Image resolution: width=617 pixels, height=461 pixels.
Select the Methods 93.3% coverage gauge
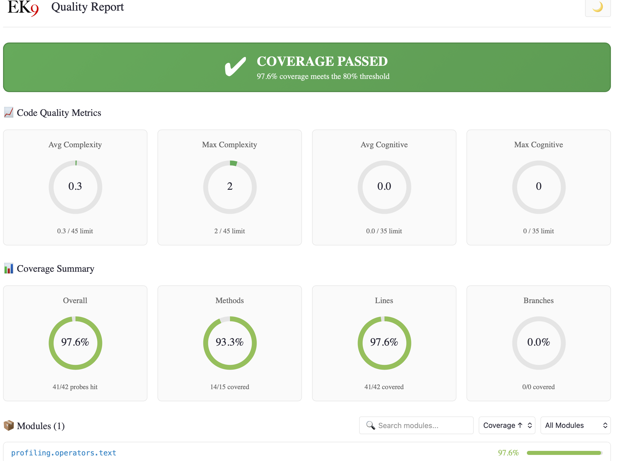tap(229, 343)
